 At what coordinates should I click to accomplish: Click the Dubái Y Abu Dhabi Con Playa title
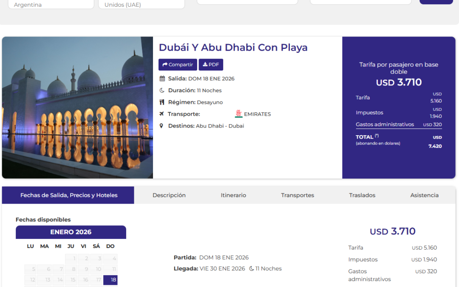pos(233,48)
